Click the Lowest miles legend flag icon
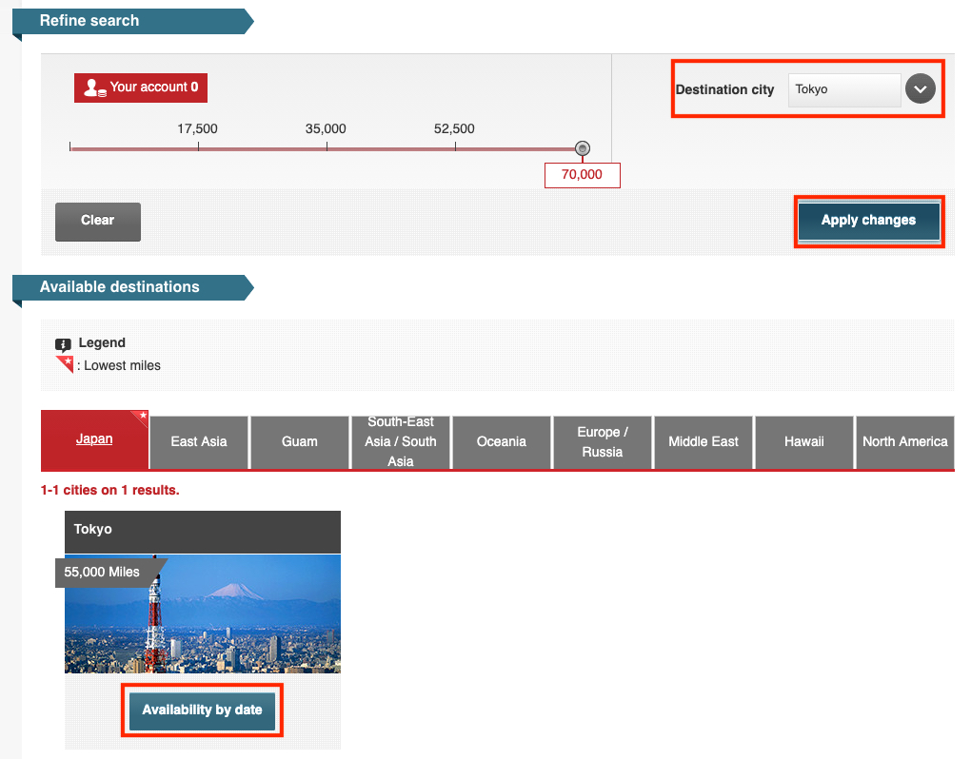 [x=65, y=364]
